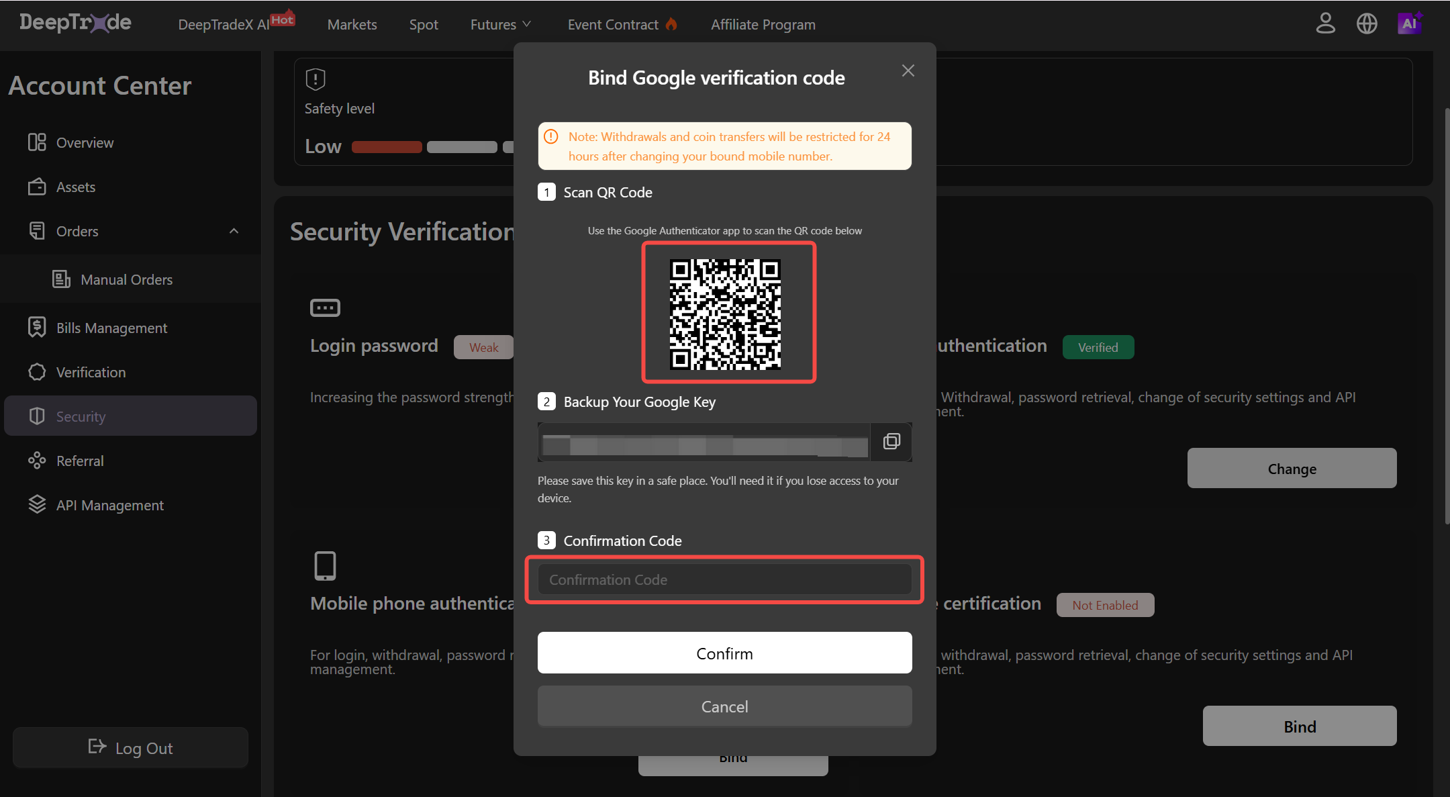Click the Not Enabled status badge
The height and width of the screenshot is (797, 1450).
[1105, 605]
